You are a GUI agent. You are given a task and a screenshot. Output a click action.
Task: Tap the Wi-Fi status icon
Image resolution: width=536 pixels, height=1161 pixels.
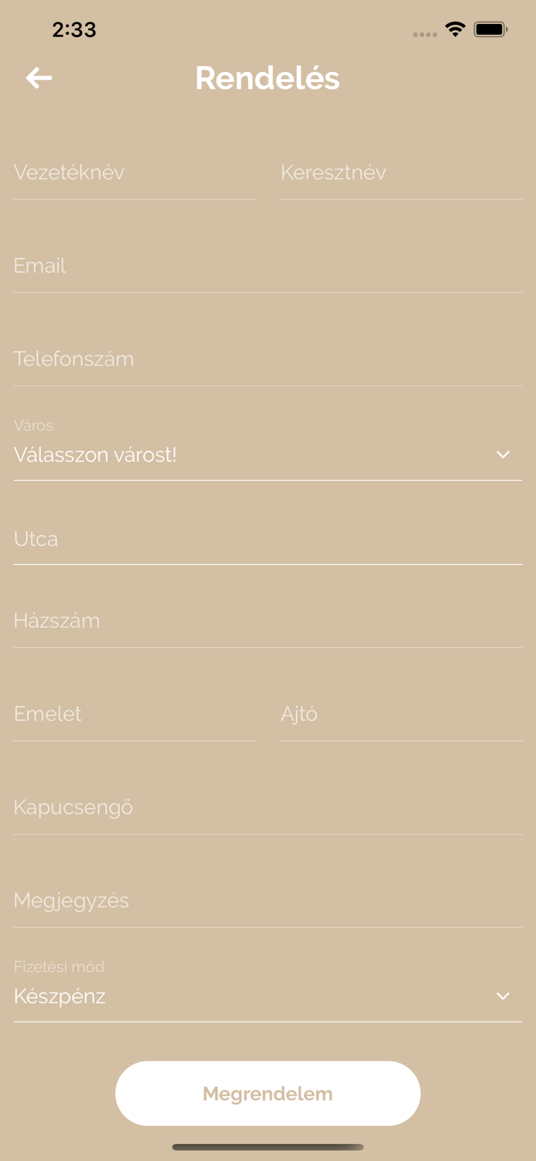(456, 29)
